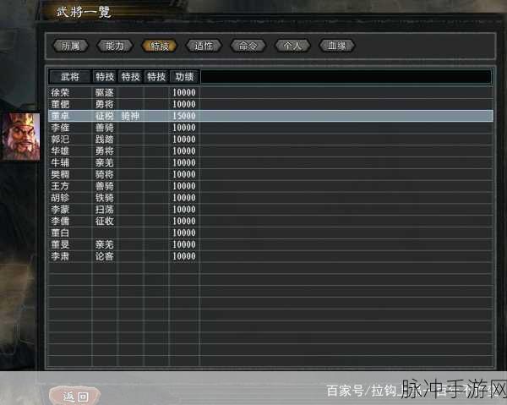Show the 血缘 tab
507x405 pixels.
click(337, 46)
